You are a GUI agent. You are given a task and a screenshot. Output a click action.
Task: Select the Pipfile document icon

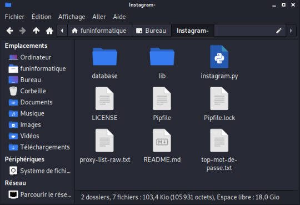162,98
